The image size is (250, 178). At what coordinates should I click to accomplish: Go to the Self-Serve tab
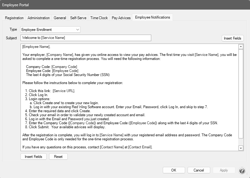78,18
